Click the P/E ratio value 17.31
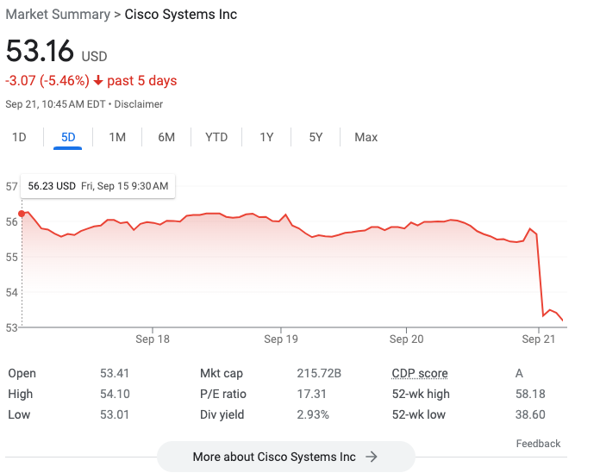 (311, 394)
